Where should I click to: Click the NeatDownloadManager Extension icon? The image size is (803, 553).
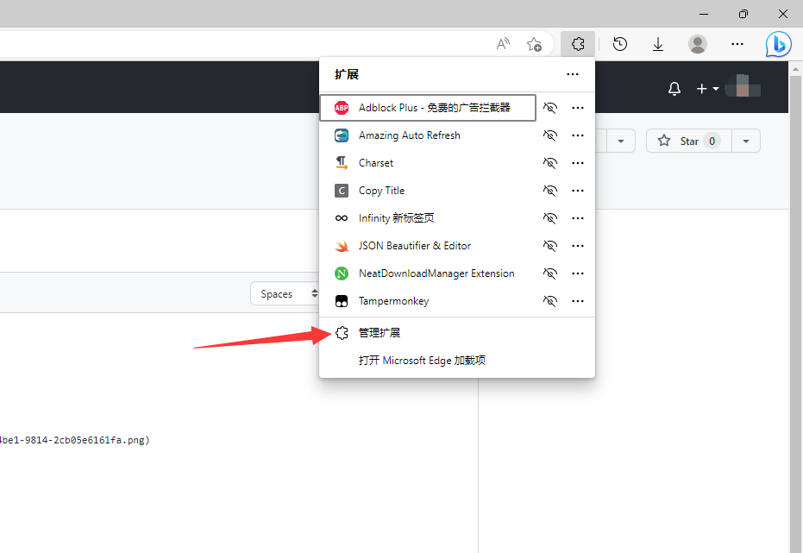[342, 273]
